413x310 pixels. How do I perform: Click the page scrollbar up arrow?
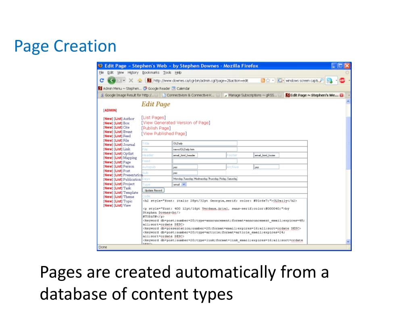pos(348,101)
